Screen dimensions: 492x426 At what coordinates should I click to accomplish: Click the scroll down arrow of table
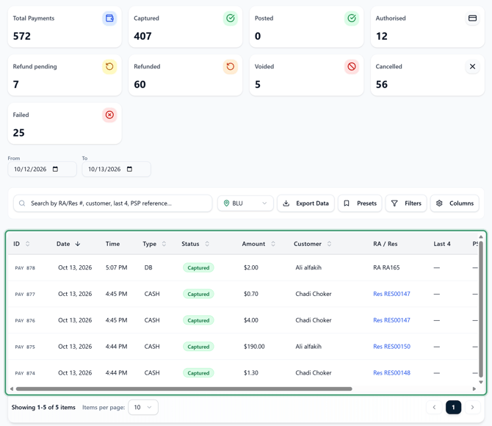click(x=481, y=382)
